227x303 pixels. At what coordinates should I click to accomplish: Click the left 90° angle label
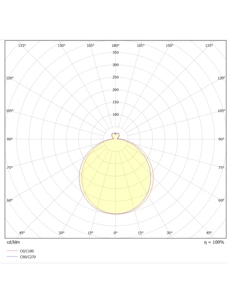point(10,139)
